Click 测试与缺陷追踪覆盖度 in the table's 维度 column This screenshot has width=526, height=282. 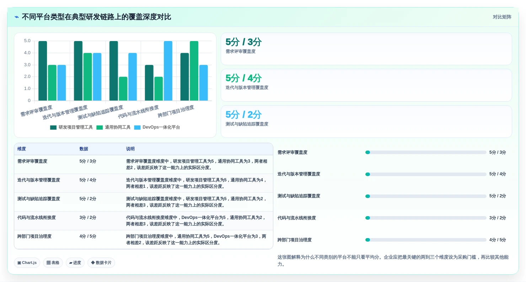(39, 199)
